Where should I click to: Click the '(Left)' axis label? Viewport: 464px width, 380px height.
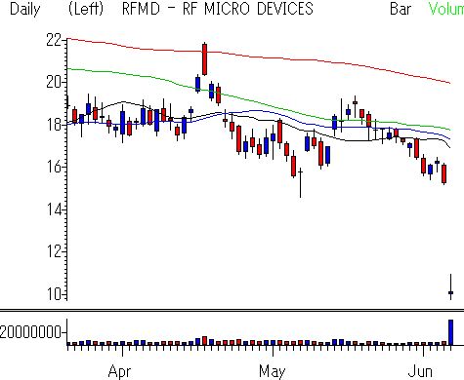point(86,9)
